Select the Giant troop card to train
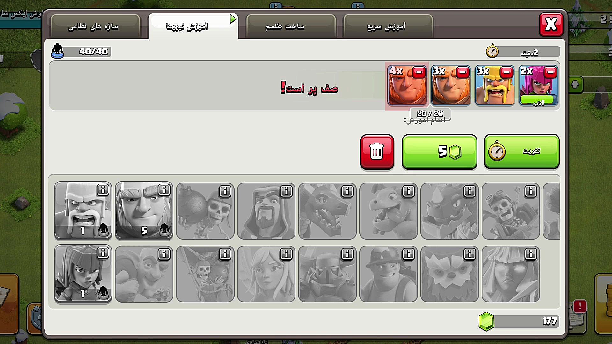 pos(144,211)
